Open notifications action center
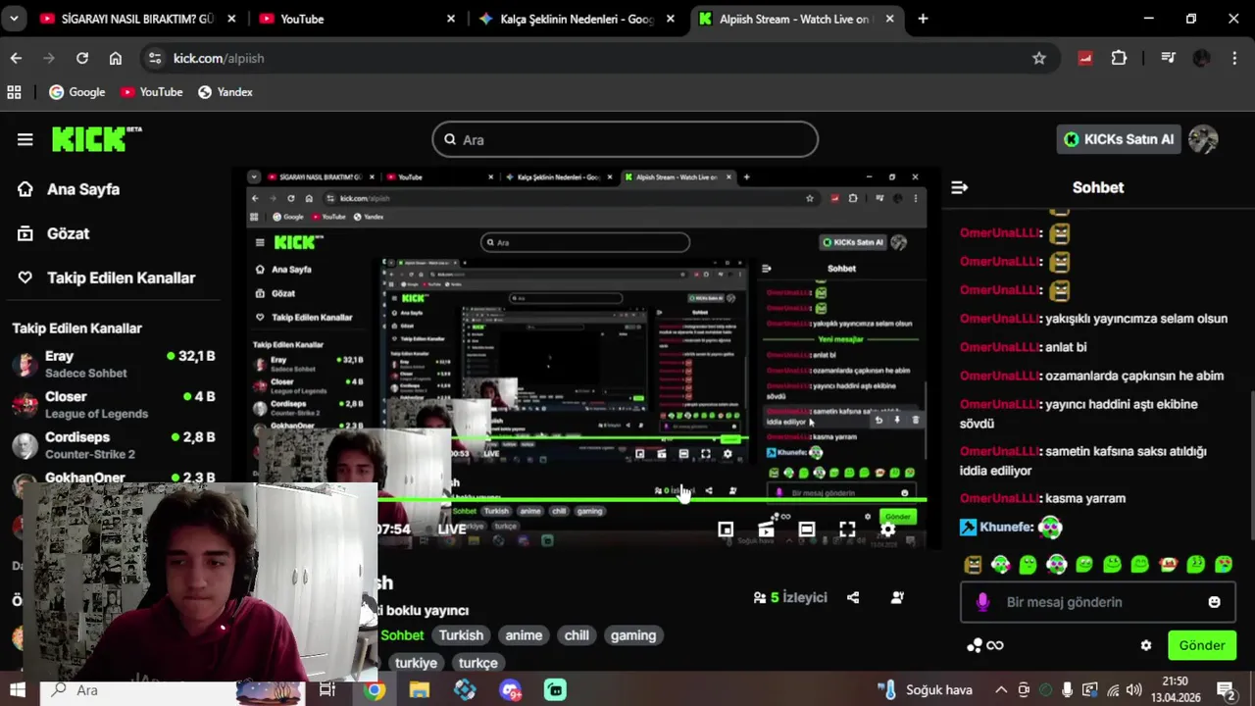This screenshot has height=706, width=1255. (x=1226, y=690)
